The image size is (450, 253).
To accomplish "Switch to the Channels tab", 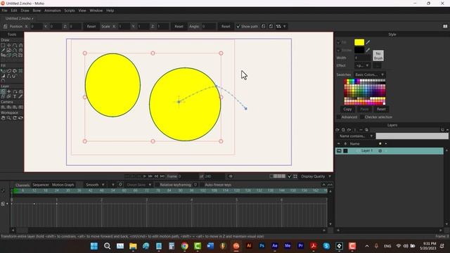I will (22, 185).
